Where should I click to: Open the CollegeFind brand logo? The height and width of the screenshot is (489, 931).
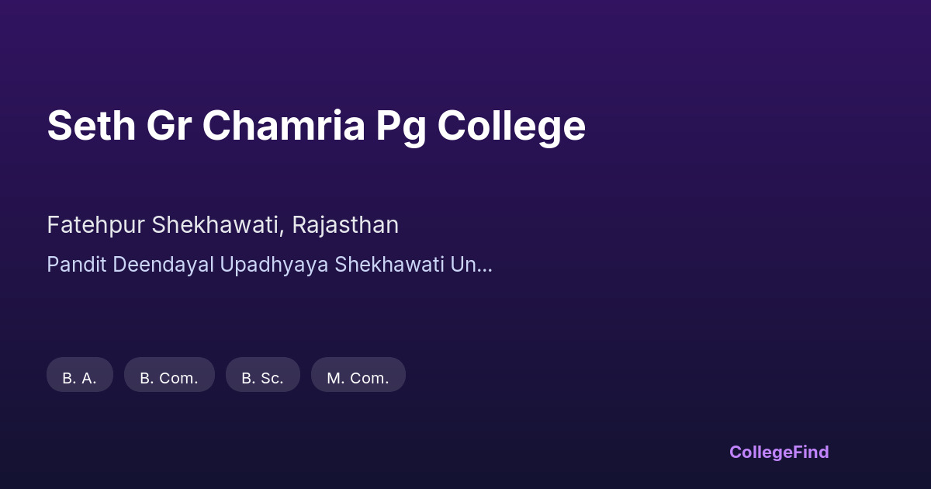coord(778,452)
